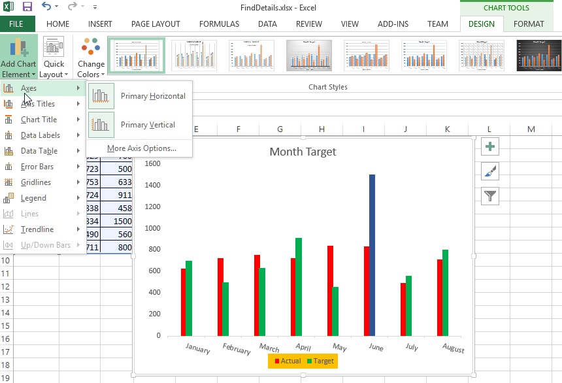Click the Chart Styles paintbrush button
562x383 pixels.
tap(490, 171)
